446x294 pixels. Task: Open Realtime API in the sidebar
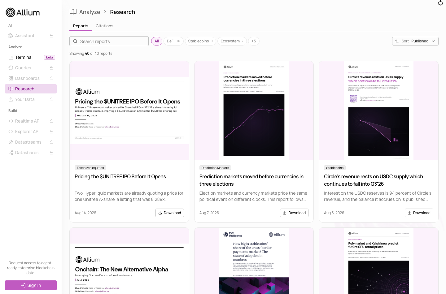tap(31, 121)
